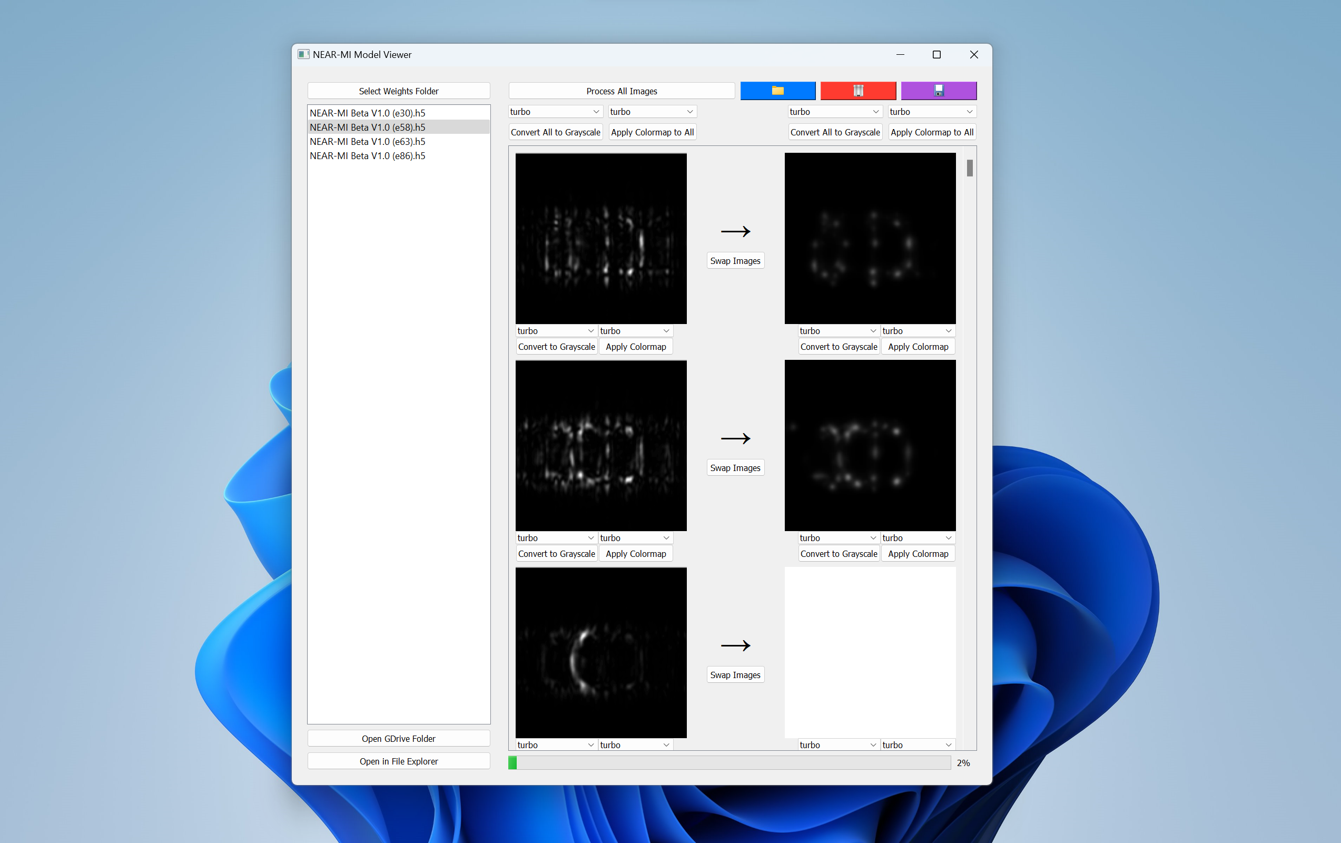
Task: Open a folder using the blue folder button
Action: (x=777, y=90)
